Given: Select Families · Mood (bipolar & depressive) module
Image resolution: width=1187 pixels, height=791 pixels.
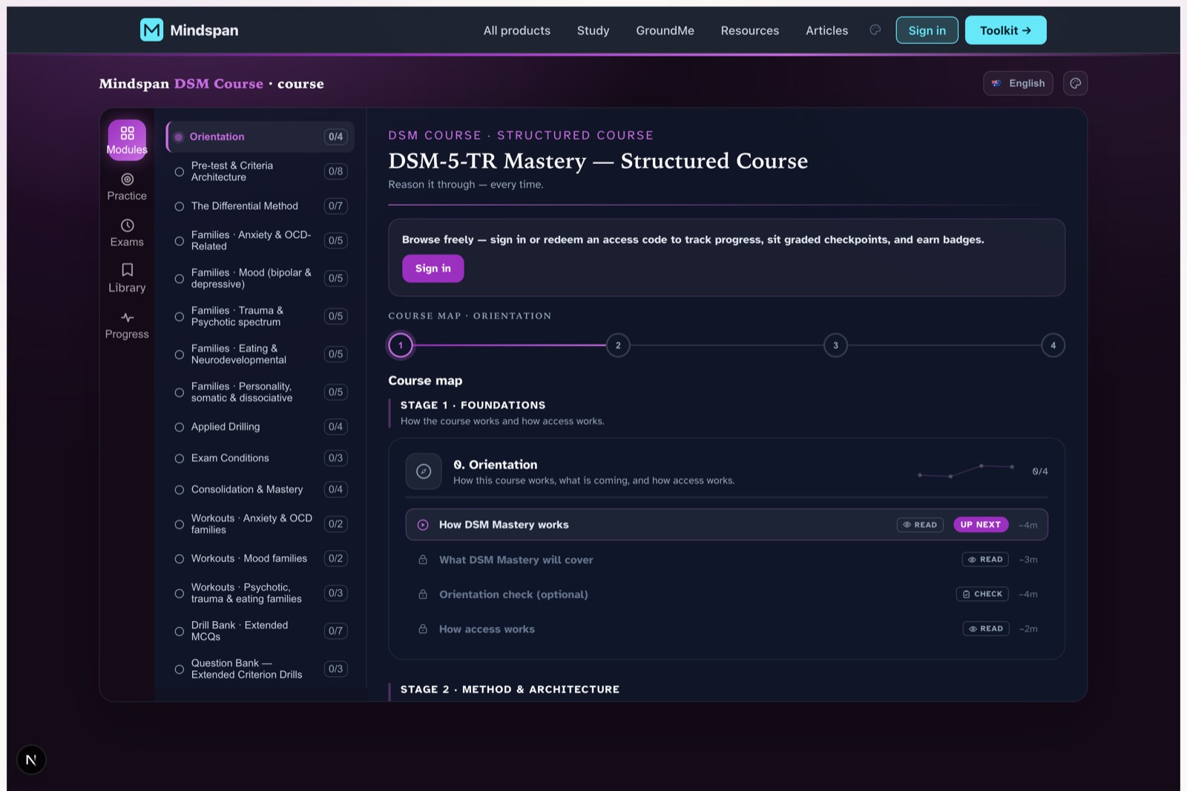Looking at the screenshot, I should [260, 278].
